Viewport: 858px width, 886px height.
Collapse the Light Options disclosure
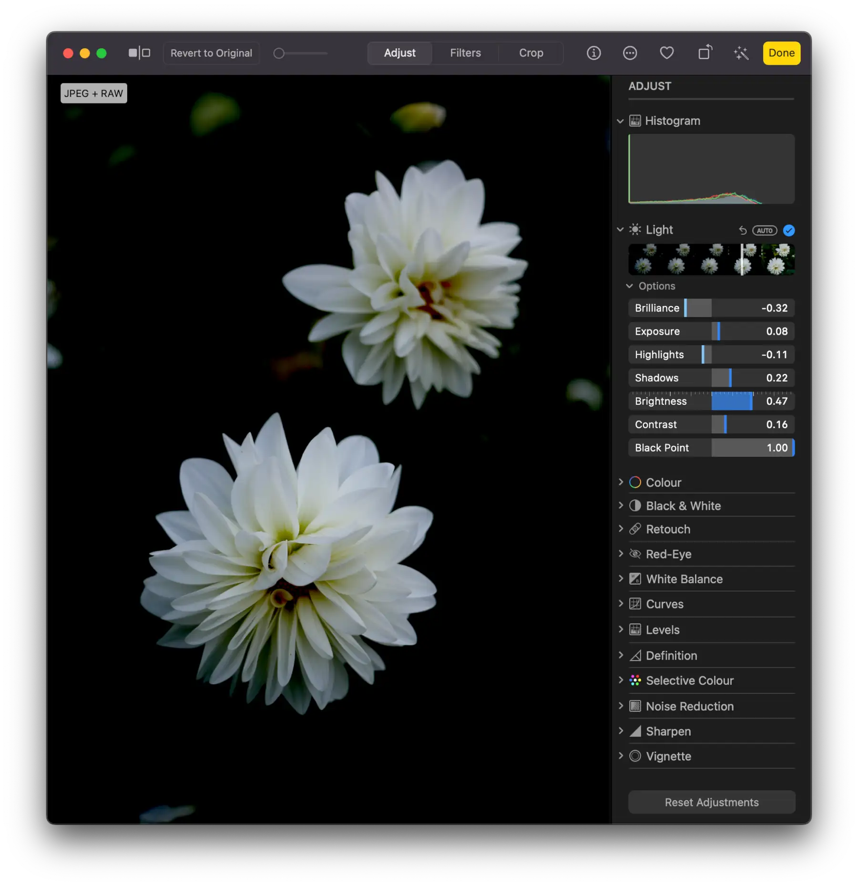point(629,286)
